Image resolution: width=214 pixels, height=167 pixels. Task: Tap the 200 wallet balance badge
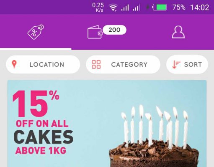(114, 30)
